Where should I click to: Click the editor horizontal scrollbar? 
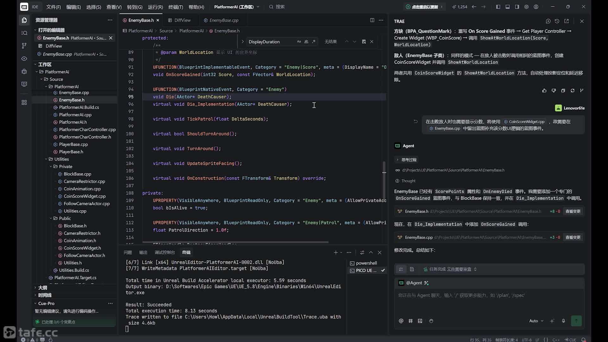[x=235, y=242]
